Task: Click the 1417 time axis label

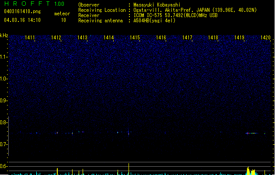Action: click(187, 38)
